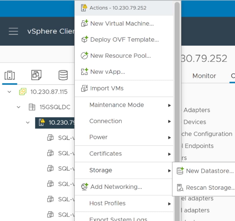235x221 pixels.
Task: Expand the Connection submenu arrow
Action: [x=169, y=121]
